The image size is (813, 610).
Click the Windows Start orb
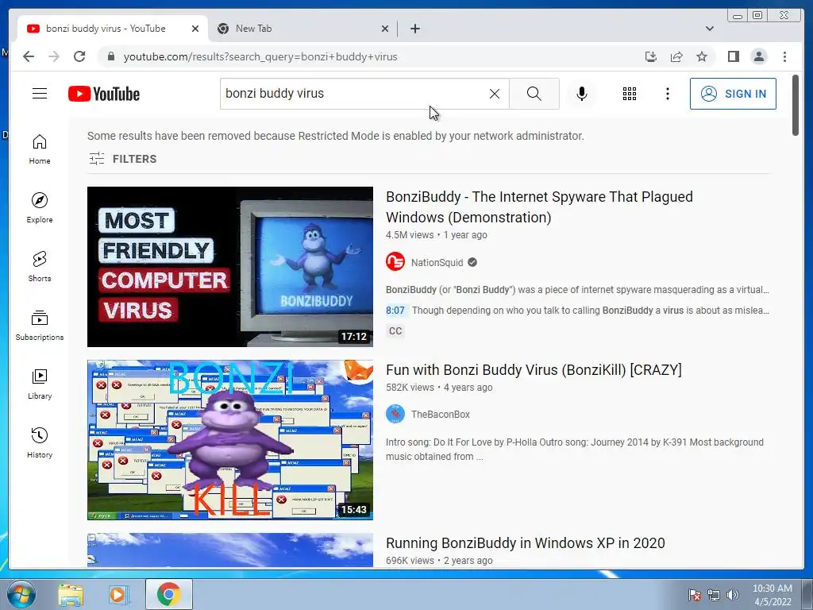tap(21, 594)
